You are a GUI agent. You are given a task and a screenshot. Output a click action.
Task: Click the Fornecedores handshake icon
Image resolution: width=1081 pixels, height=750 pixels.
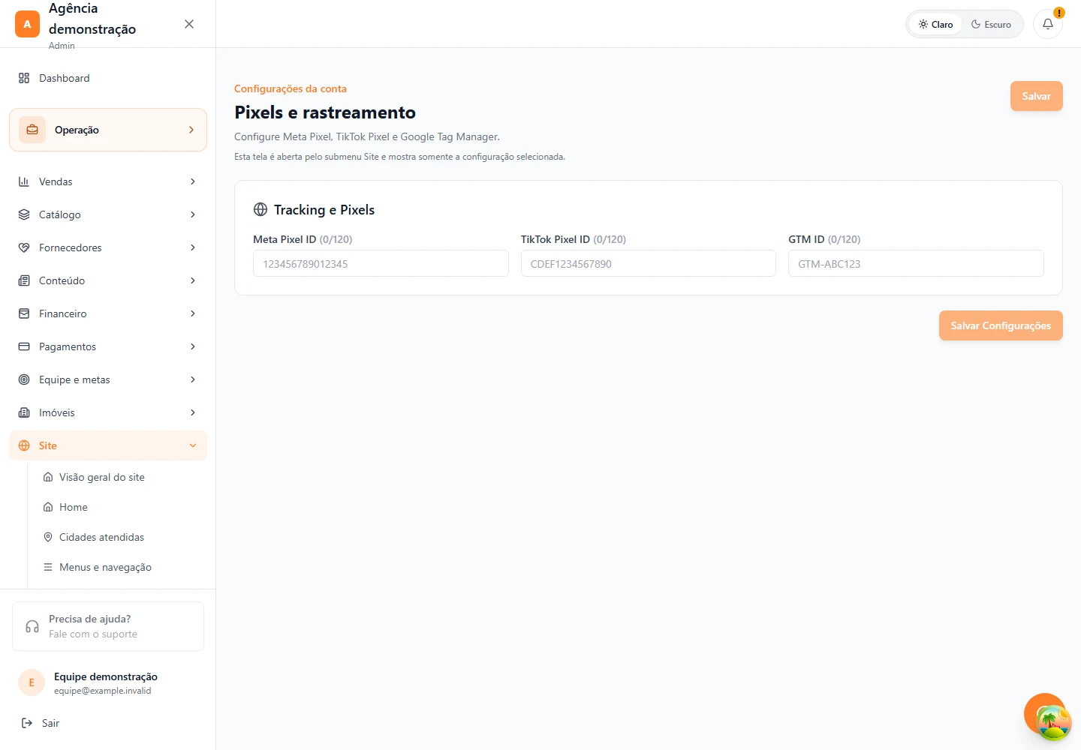tap(24, 247)
